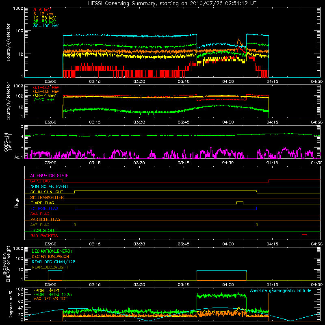This screenshot has width=325, height=325.
Task: Click the REAR_DEC_WEIGHT legend label
Action: 50,267
